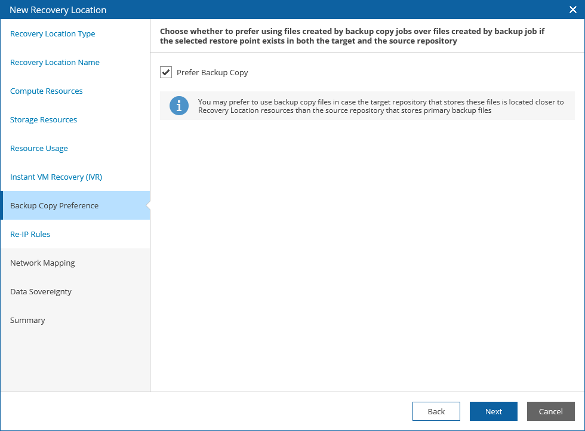Select the Storage Resources step
The image size is (585, 431).
pos(44,120)
